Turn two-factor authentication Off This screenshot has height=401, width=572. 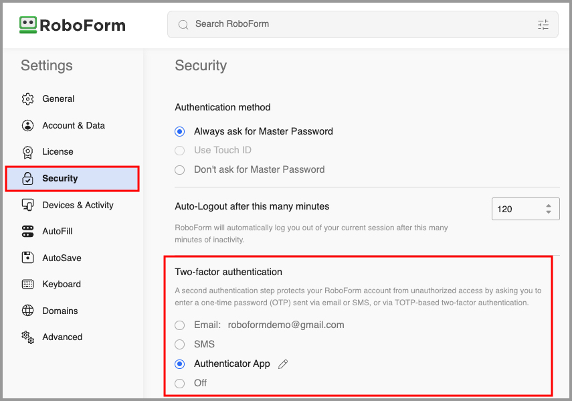[x=179, y=383]
